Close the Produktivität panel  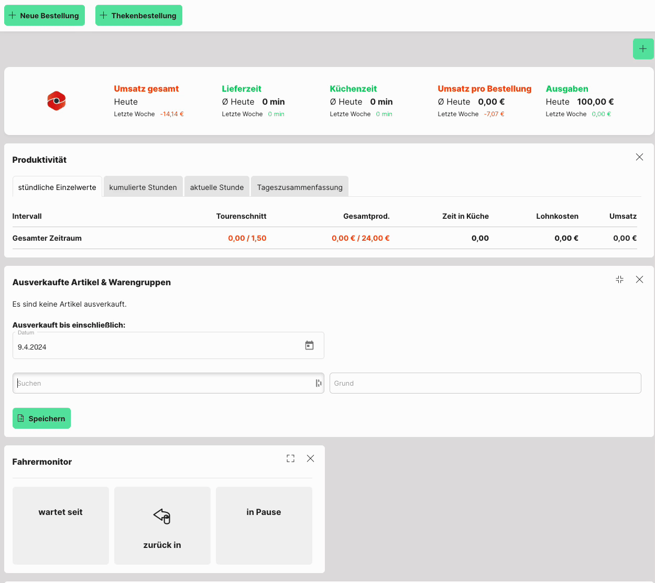tap(639, 157)
